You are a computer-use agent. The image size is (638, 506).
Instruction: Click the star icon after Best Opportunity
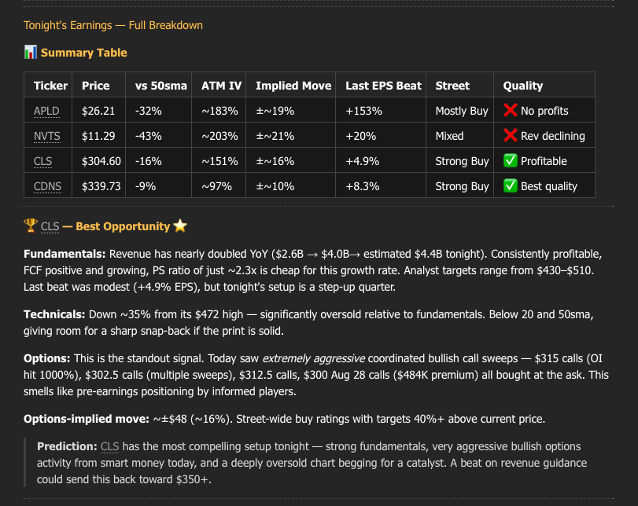tap(180, 225)
